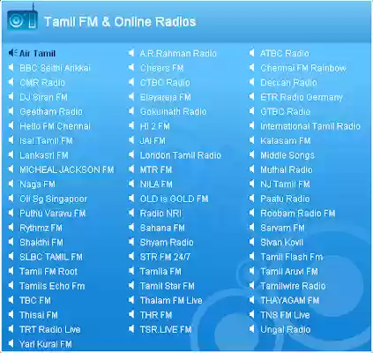Play STR FM 24/7 station

[165, 257]
